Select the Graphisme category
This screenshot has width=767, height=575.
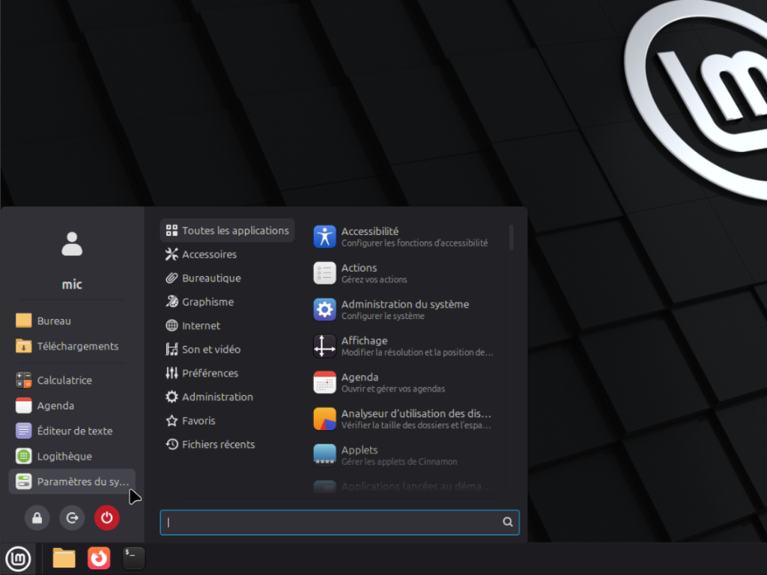(228, 302)
